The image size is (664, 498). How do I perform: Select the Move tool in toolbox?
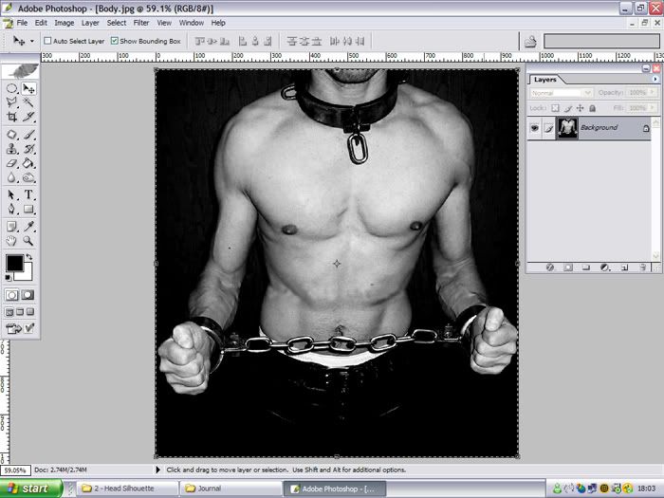(28, 88)
